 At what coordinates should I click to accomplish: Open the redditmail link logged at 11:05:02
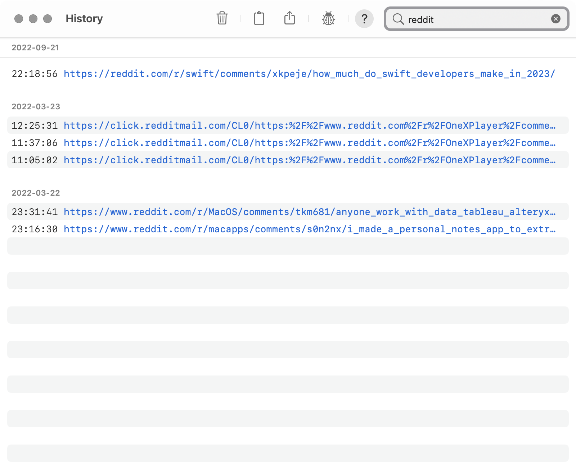(x=310, y=160)
